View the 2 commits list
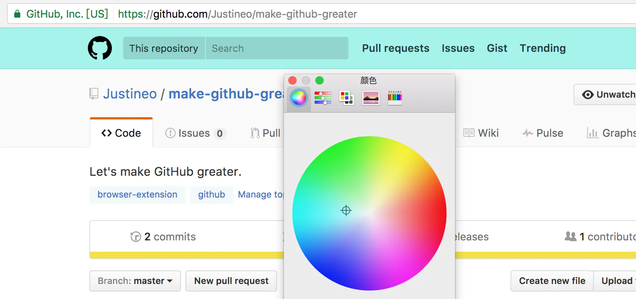Viewport: 636px width, 299px height. 163,237
